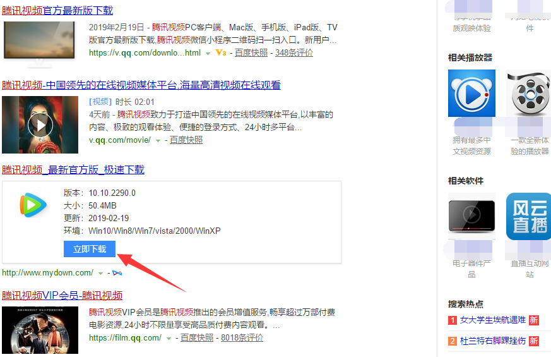Click the version text 10.10.2290.0
The image size is (551, 357).
pyautogui.click(x=112, y=193)
